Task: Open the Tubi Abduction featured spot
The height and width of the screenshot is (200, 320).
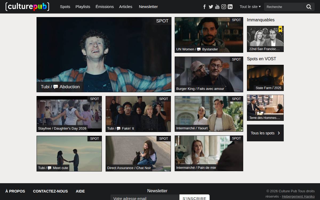Action: [104, 55]
